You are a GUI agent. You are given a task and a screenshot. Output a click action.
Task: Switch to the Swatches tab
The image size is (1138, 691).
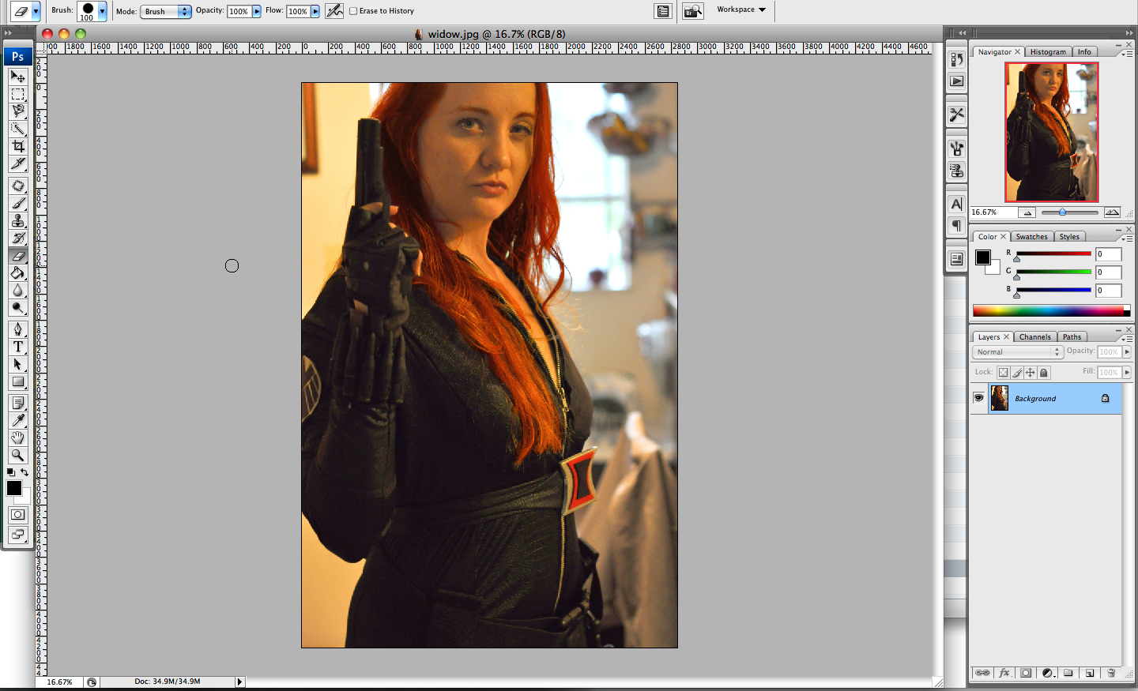1031,237
